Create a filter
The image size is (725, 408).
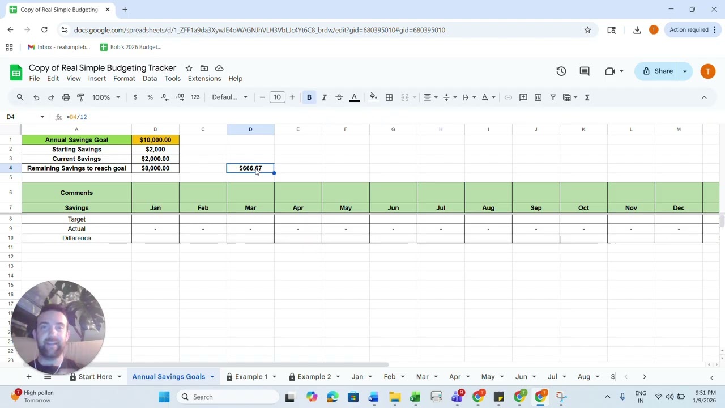(553, 97)
